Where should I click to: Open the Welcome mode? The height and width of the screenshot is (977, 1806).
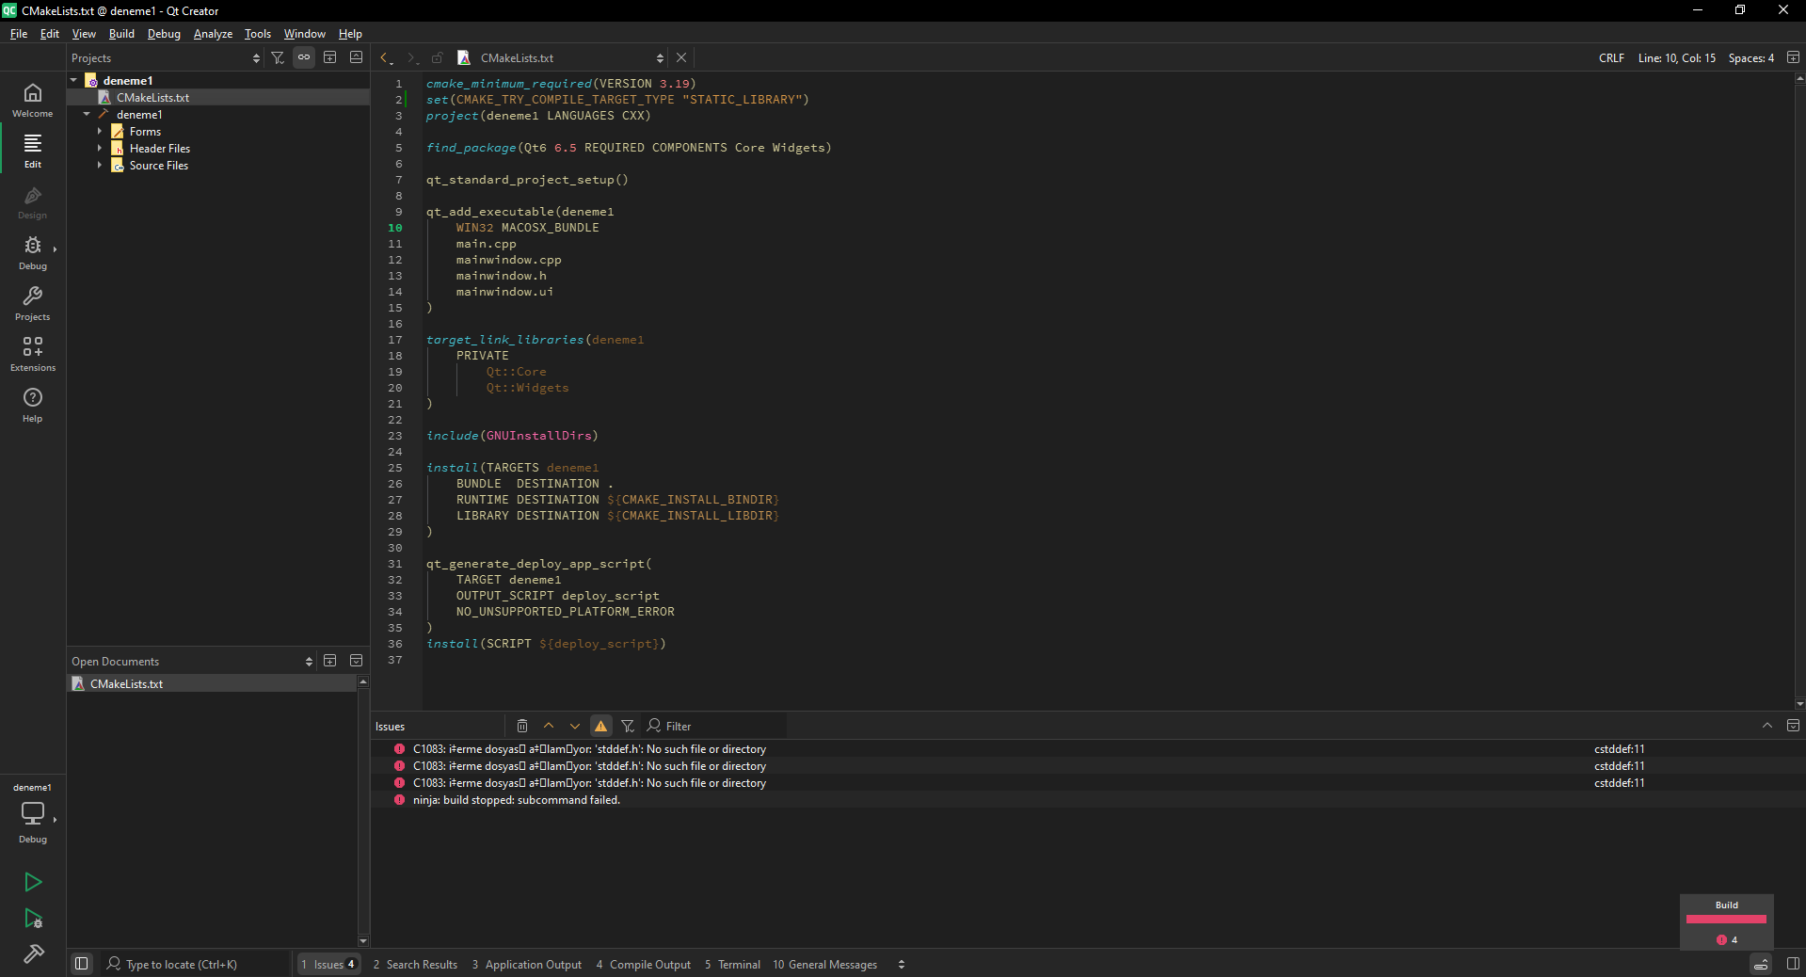[x=33, y=100]
